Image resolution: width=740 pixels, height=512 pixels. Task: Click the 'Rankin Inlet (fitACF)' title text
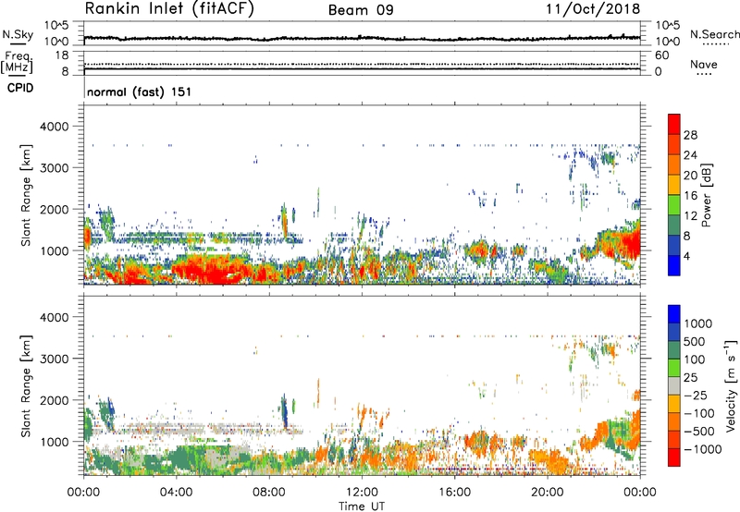169,9
